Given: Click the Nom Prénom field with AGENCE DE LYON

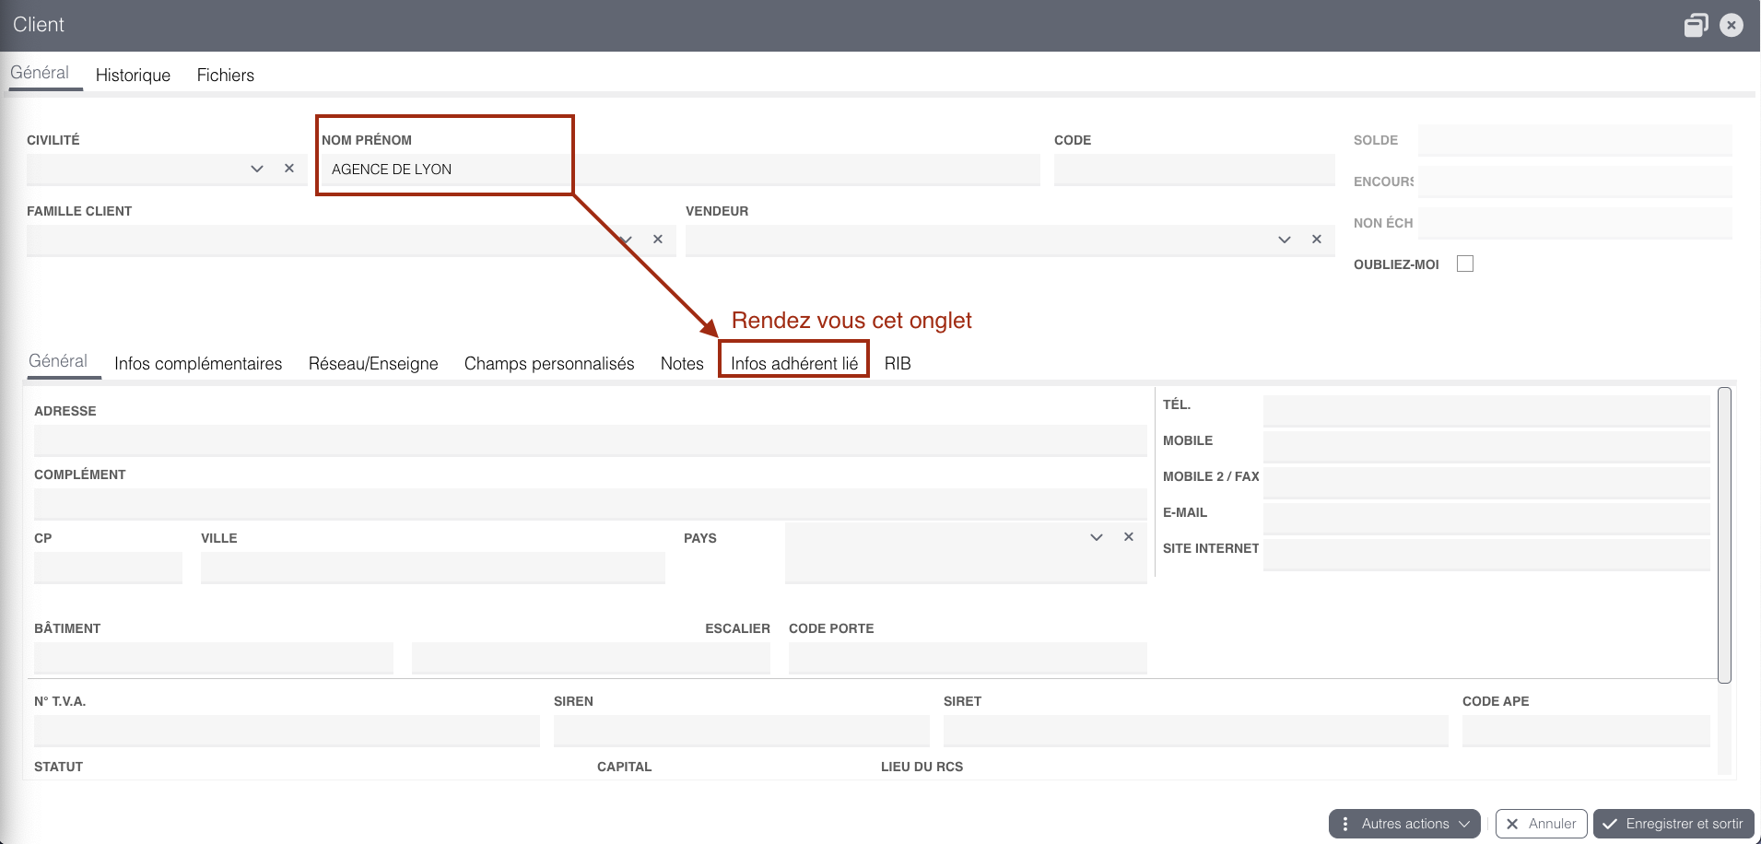Looking at the screenshot, I should coord(680,170).
